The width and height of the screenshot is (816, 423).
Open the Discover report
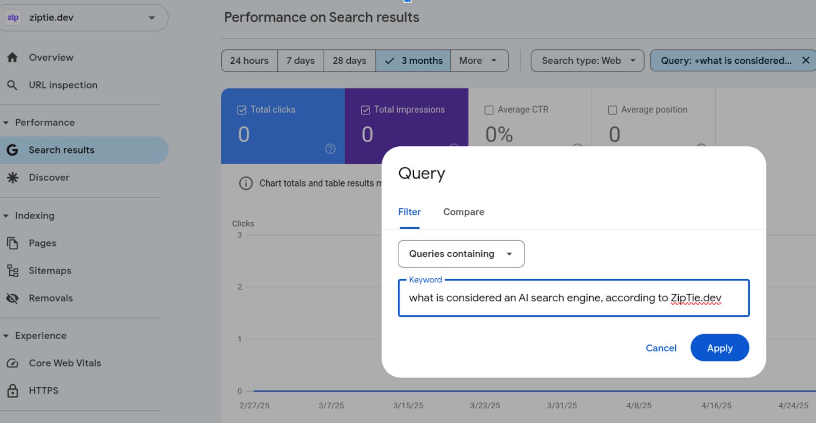tap(49, 177)
